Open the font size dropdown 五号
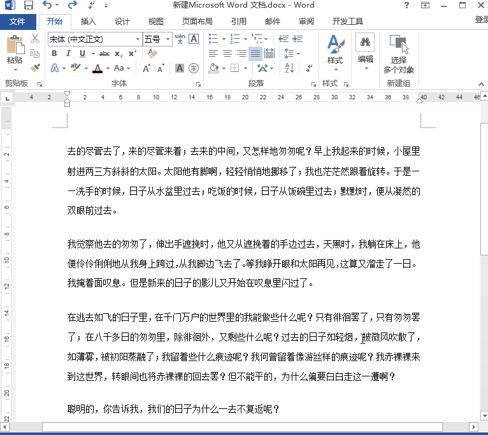Screen dimensions: 488x435 [168, 39]
